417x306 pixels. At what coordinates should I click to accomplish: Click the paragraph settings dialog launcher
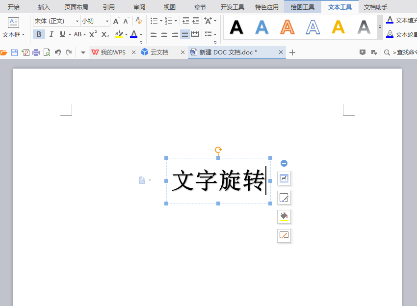215,43
